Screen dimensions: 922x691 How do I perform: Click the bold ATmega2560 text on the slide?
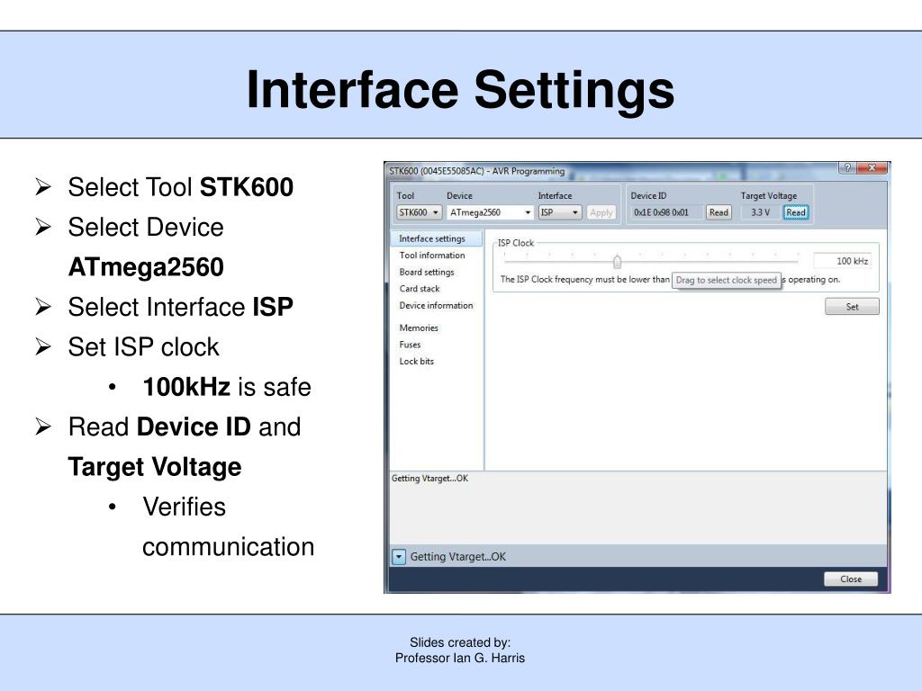click(x=146, y=266)
